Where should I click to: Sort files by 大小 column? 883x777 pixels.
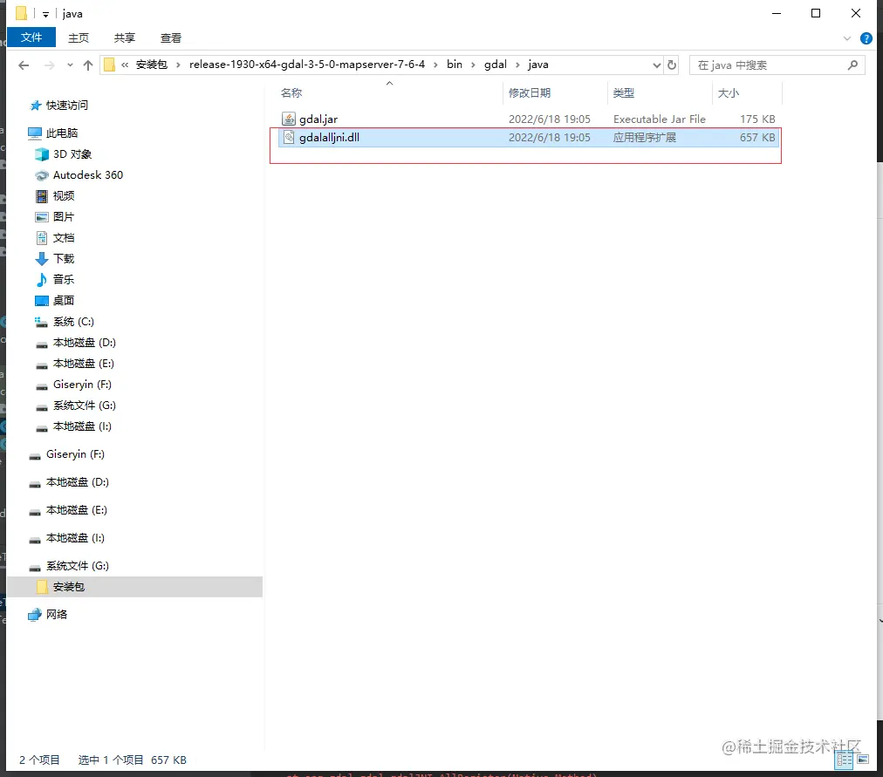coord(729,92)
